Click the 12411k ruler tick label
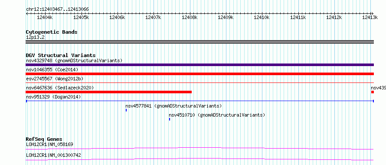 coord(298,17)
